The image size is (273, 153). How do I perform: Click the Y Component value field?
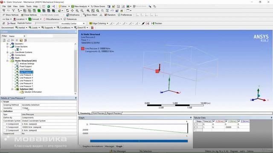49,127
